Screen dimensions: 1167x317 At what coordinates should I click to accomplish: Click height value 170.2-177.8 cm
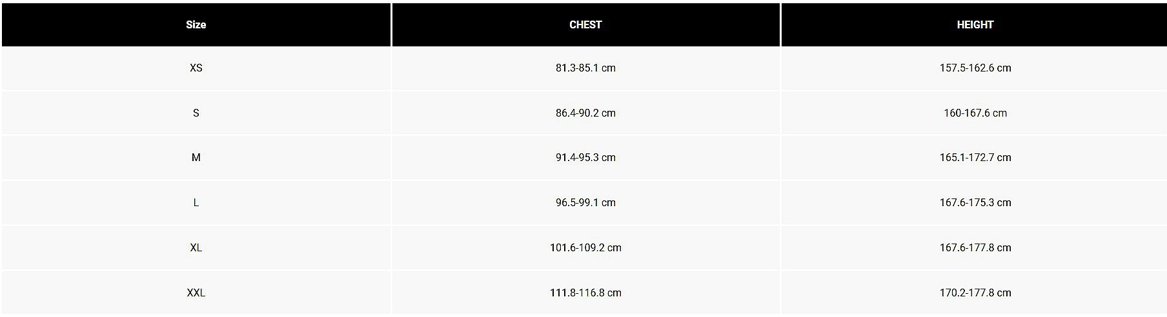(x=975, y=293)
